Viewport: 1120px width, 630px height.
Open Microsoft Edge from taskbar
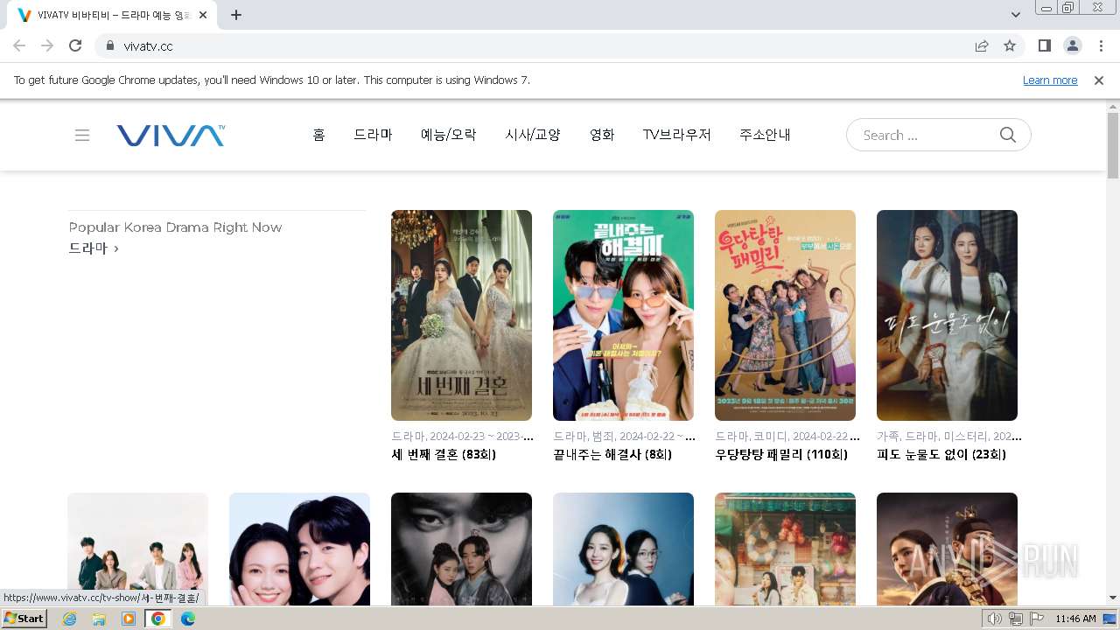[x=188, y=619]
